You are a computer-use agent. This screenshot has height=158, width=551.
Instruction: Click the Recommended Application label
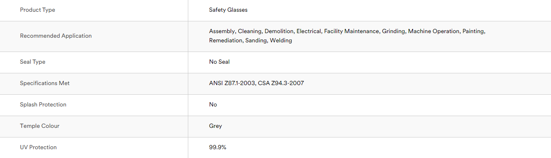click(x=56, y=36)
